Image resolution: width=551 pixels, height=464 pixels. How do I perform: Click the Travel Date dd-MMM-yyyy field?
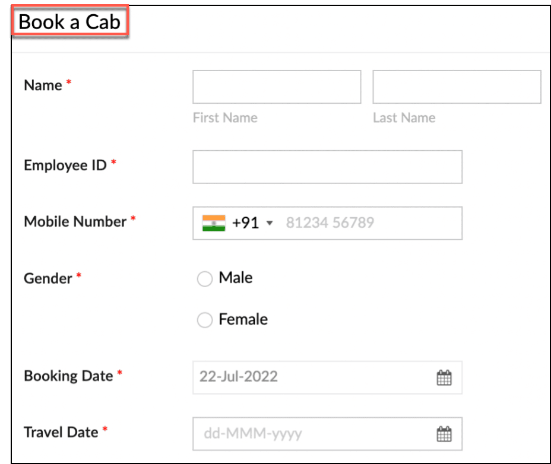pyautogui.click(x=328, y=434)
